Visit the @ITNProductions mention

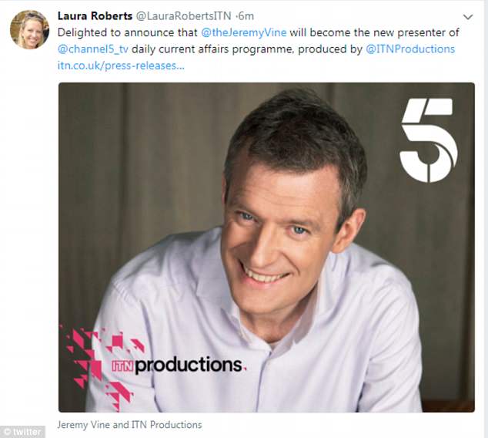(x=410, y=49)
